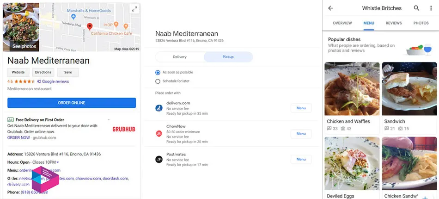Open the 42 Google reviews link
The width and height of the screenshot is (439, 199).
tap(53, 81)
